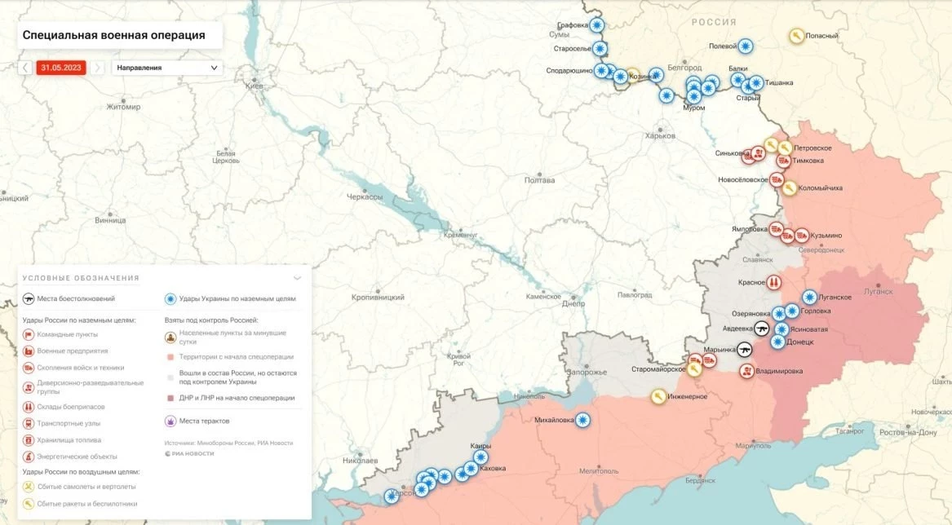Screen dimensions: 952x525
Task: Click the blue strike marker at Полевой
Action: coord(746,46)
